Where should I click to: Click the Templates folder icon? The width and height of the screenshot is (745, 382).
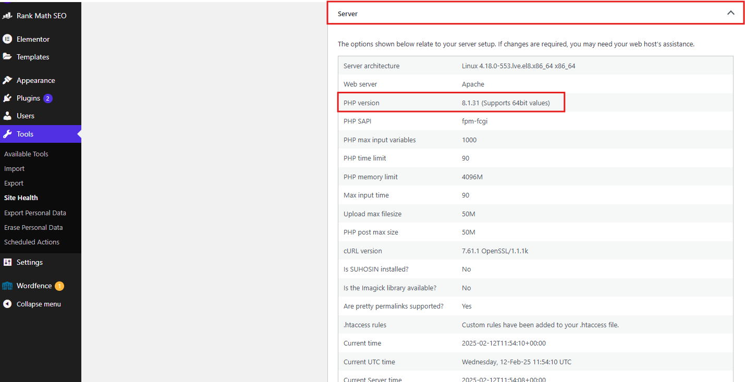click(x=7, y=57)
